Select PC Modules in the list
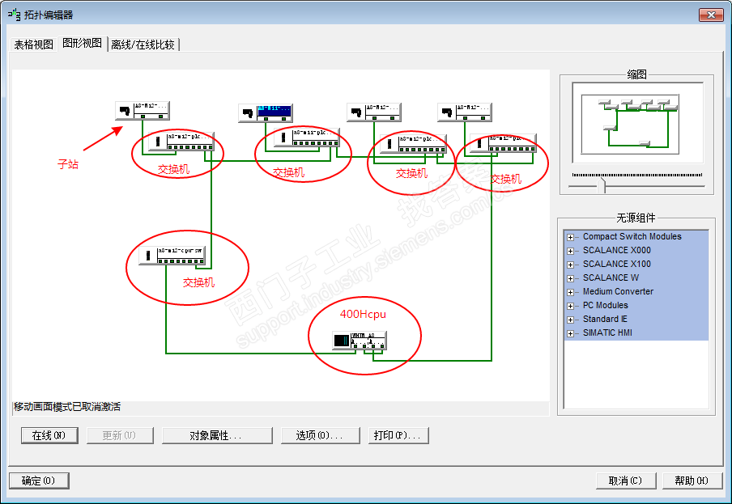 pos(605,305)
